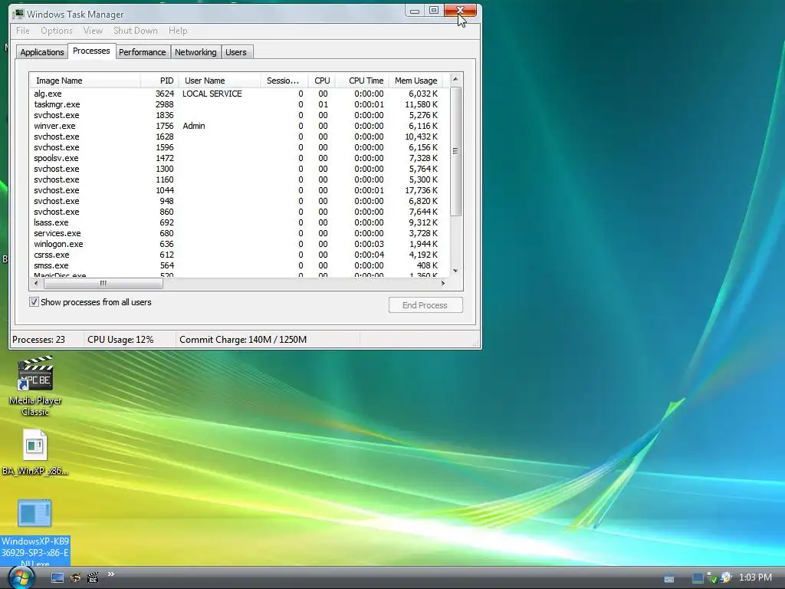785x589 pixels.
Task: Click the Safely Remove Hardware tray icon
Action: (712, 578)
